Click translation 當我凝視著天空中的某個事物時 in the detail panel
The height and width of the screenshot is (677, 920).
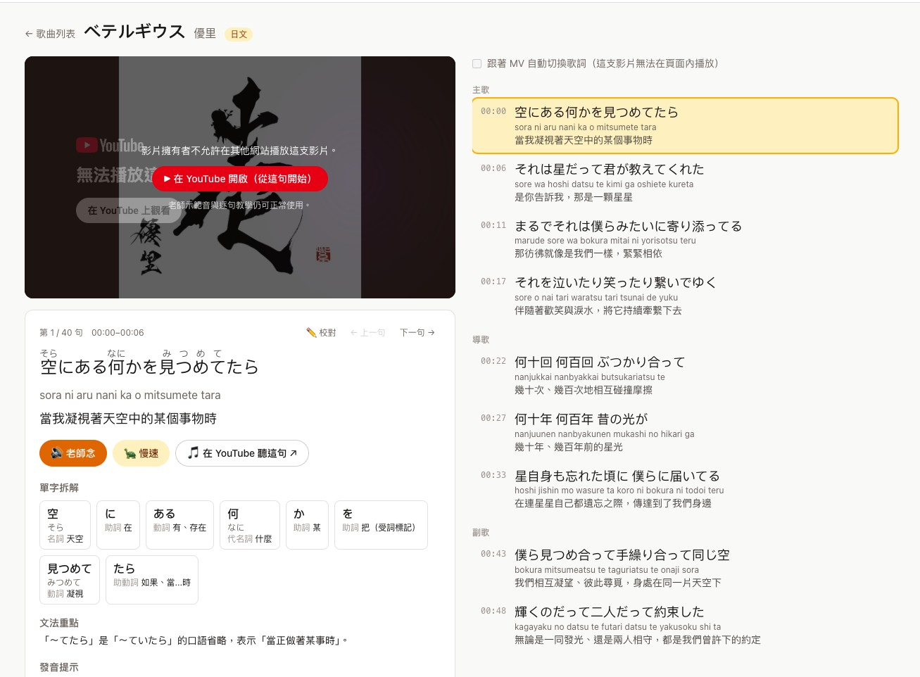coord(128,419)
